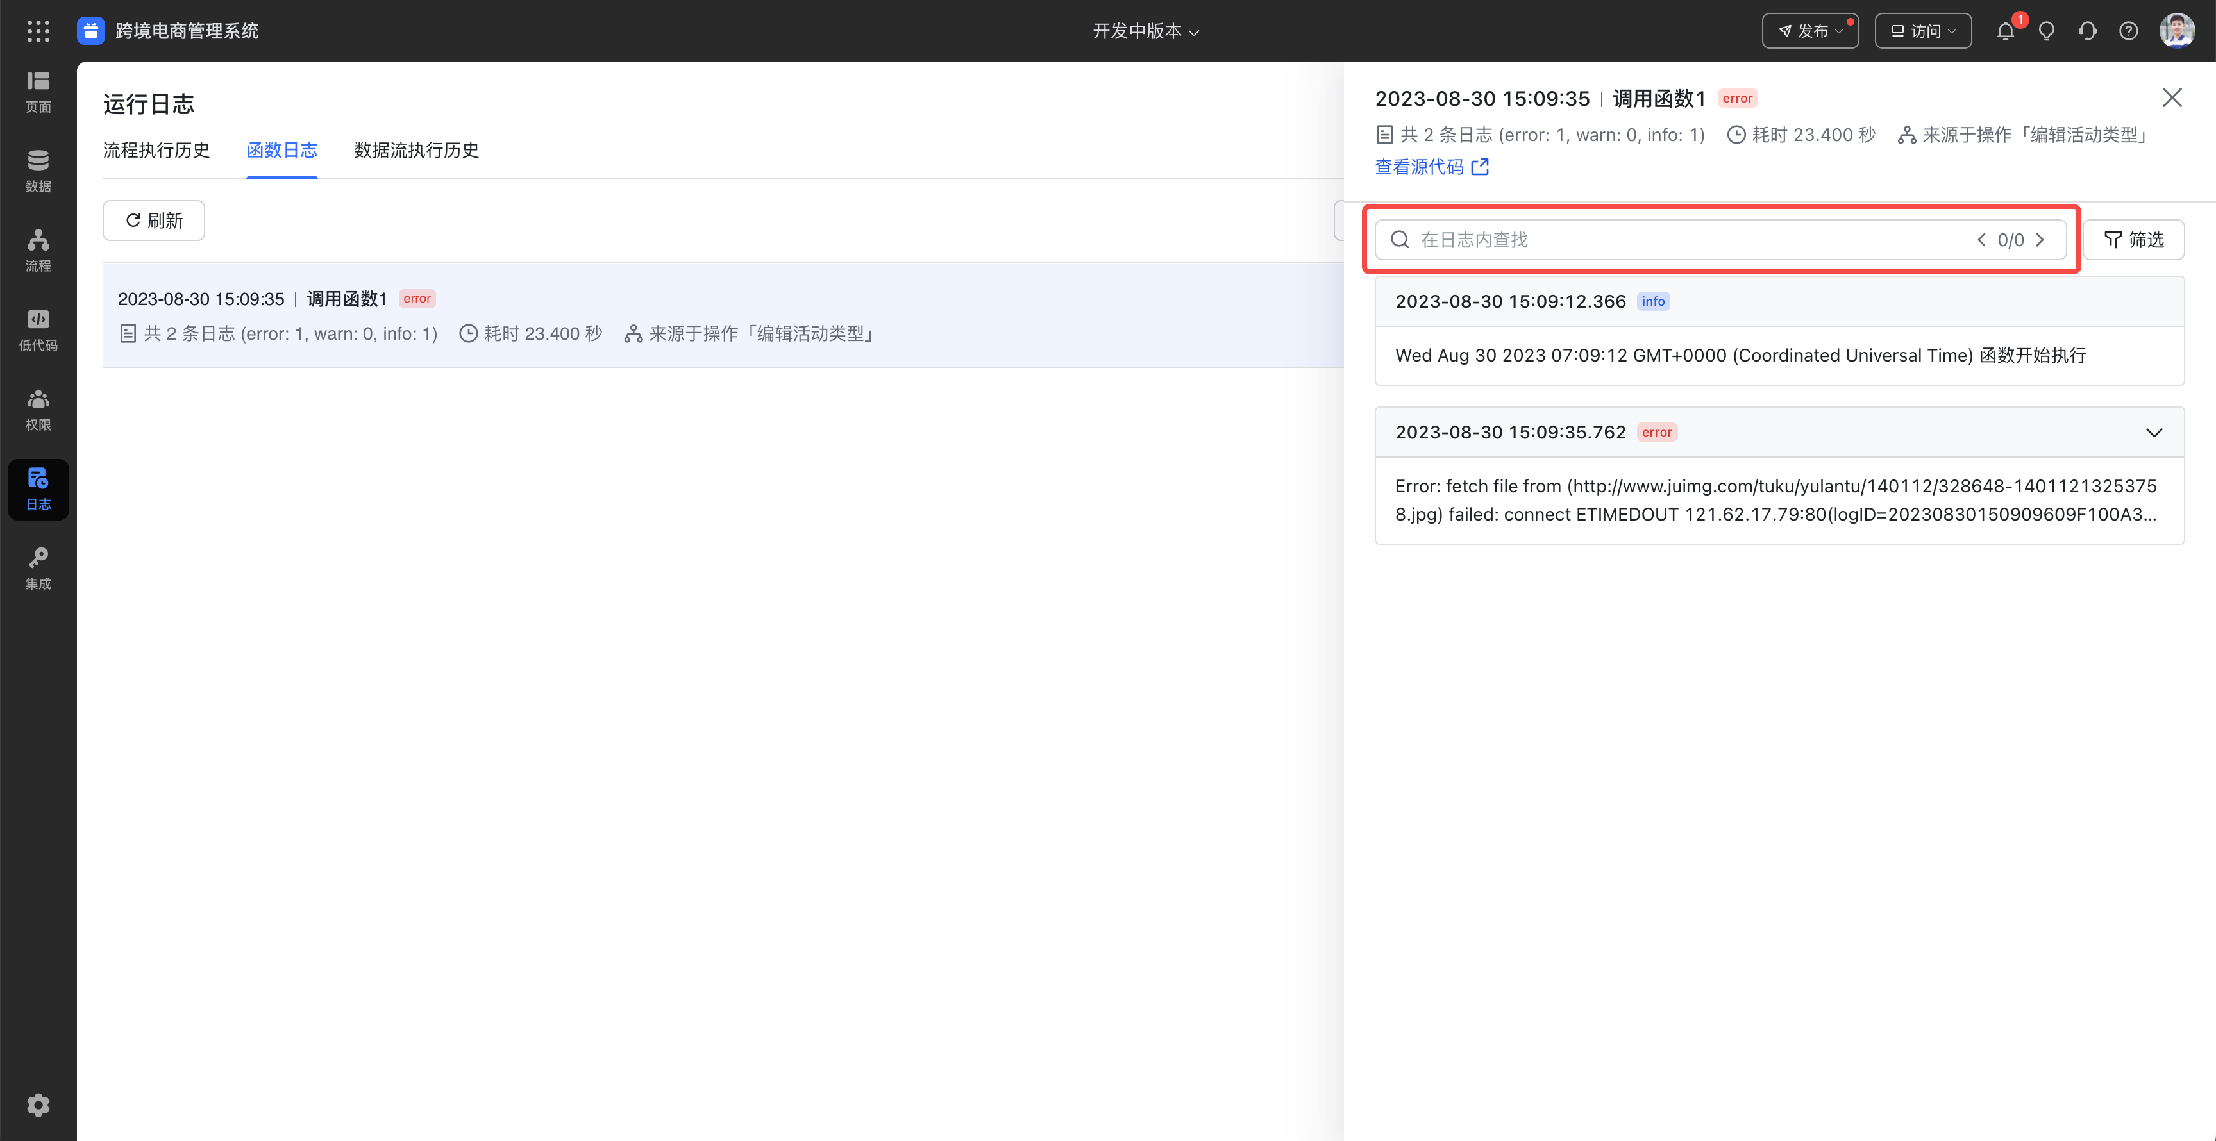Click the 函数开始执行 log message

pos(1740,355)
